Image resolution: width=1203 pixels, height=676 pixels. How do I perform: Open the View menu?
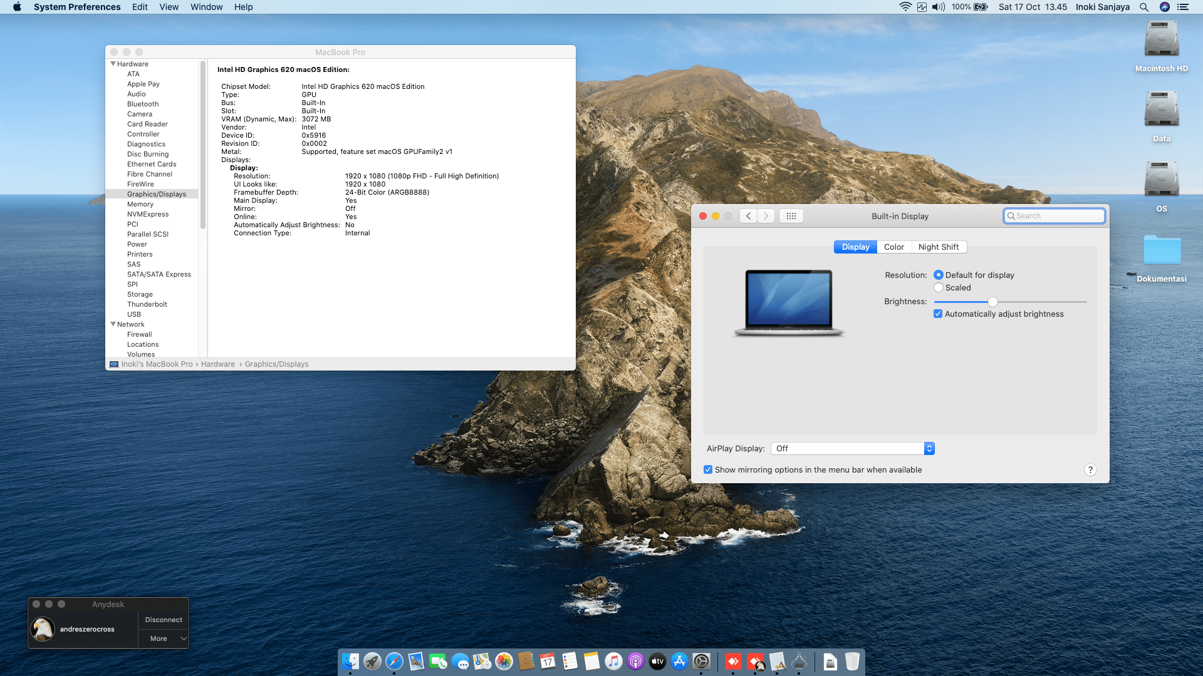(169, 7)
